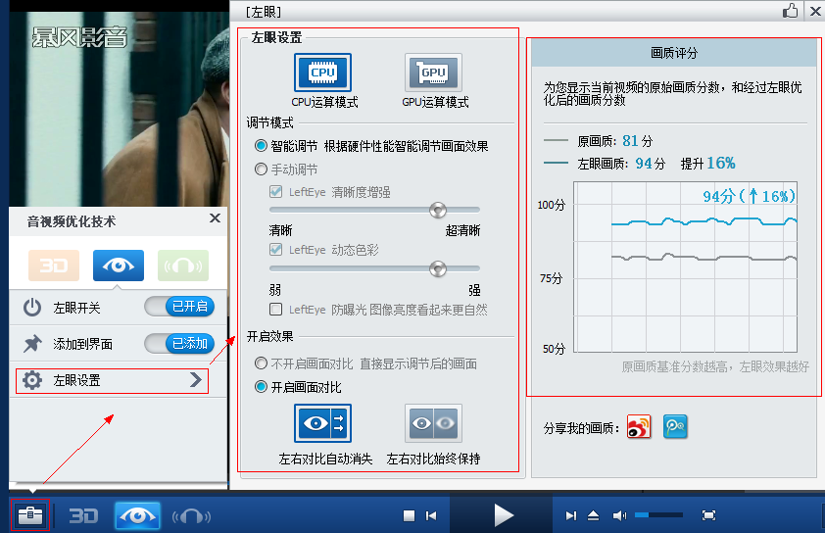The height and width of the screenshot is (533, 825).
Task: Select 不开启画面对比 radio option
Action: coord(261,363)
